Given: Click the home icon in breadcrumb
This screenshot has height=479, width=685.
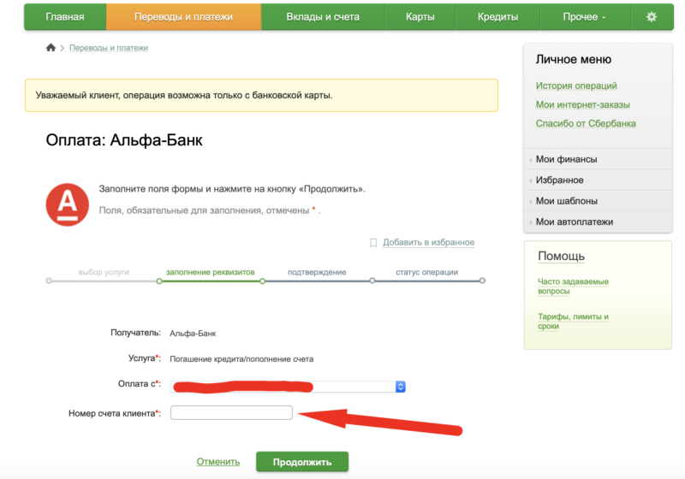Looking at the screenshot, I should [x=51, y=48].
